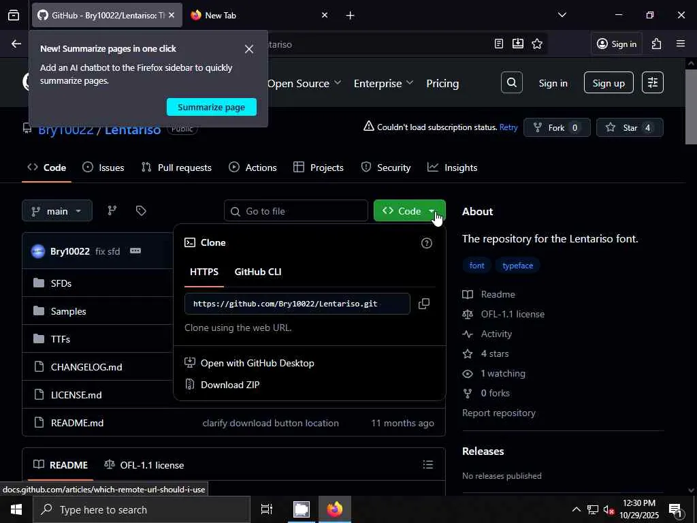
Task: Open CHANGELOG.md file
Action: (x=86, y=367)
